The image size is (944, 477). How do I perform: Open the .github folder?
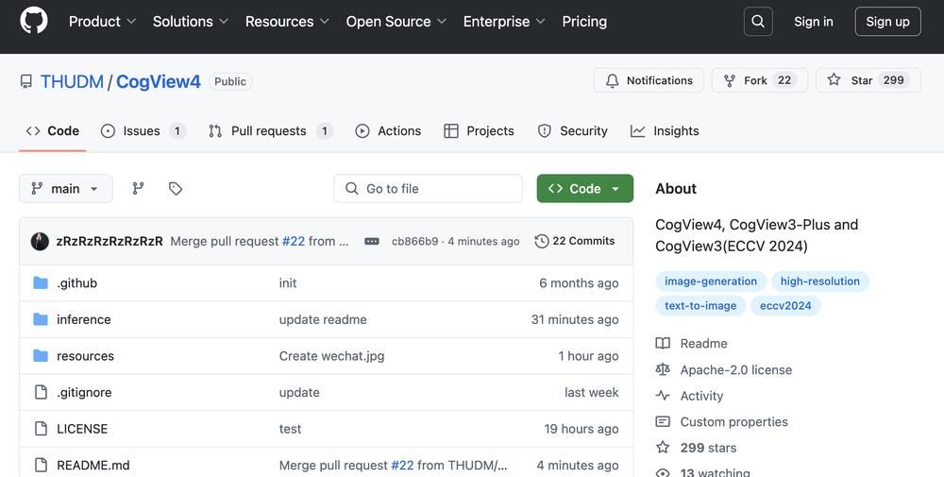pos(76,283)
